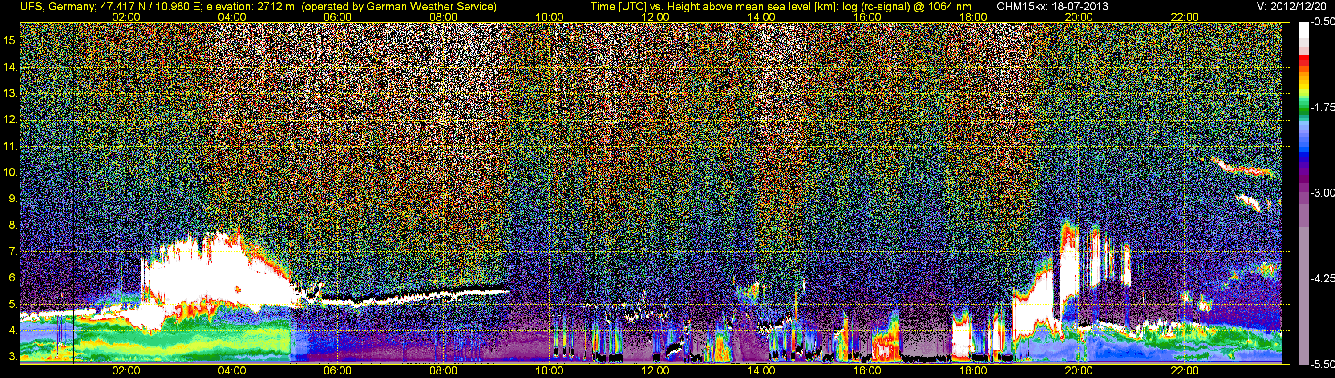
Task: Click the 08:00 label on top axis
Action: pos(444,17)
